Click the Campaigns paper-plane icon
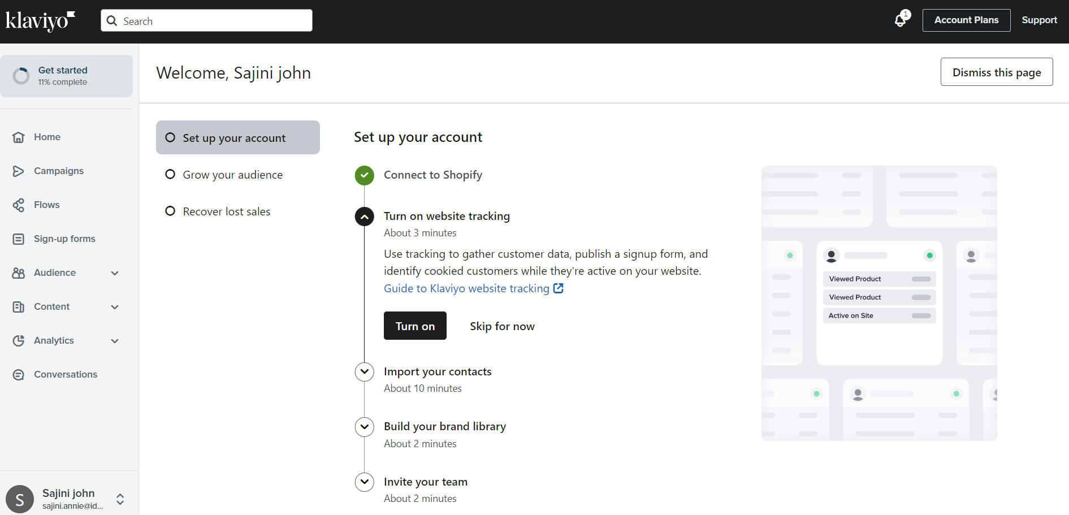Screen dimensions: 1069x515 point(19,171)
